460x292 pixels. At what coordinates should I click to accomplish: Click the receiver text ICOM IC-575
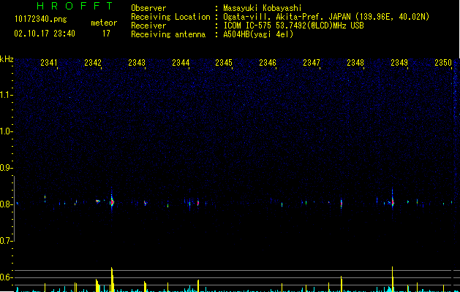click(x=249, y=26)
